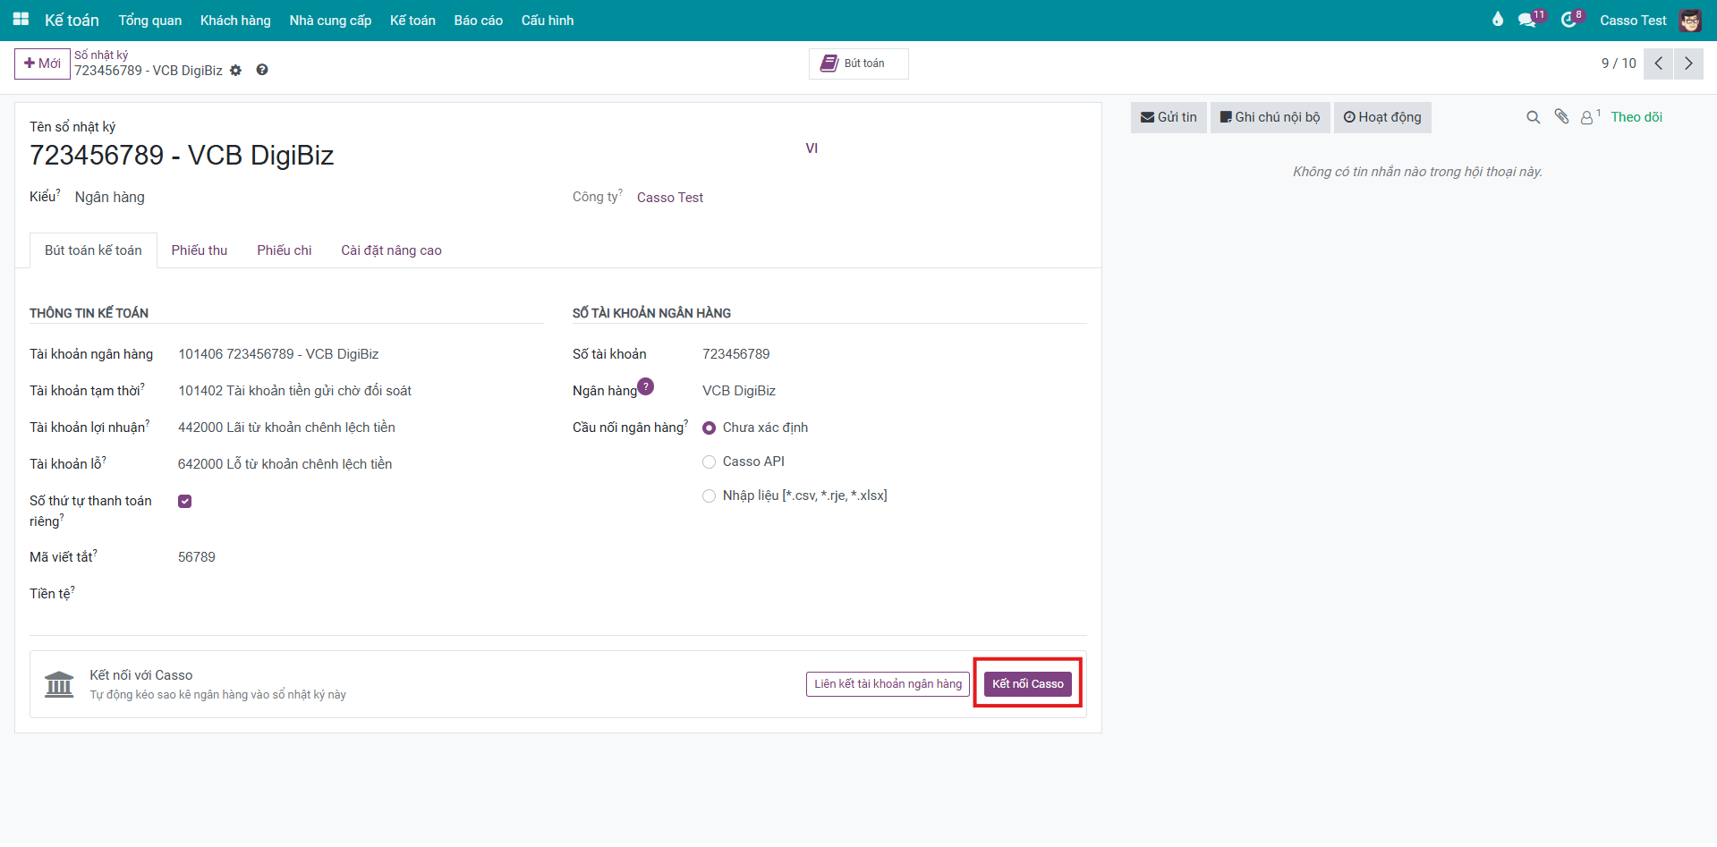Open Tài khoản lỗ field 642000
The width and height of the screenshot is (1717, 847).
pos(285,464)
